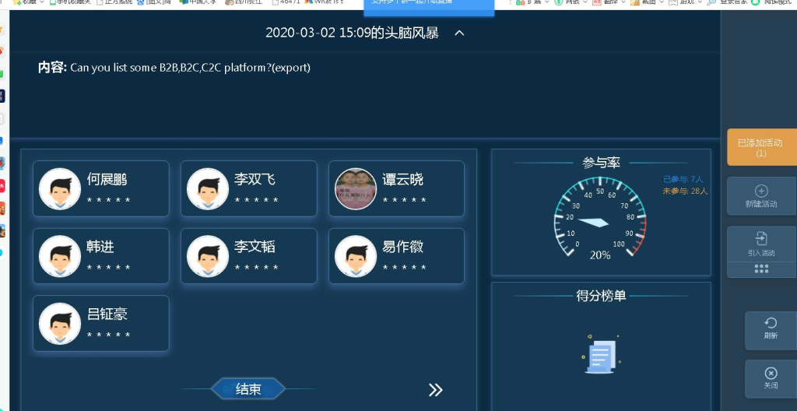Click the name 李双飞
Viewport: 797px width, 411px height.
click(x=255, y=180)
